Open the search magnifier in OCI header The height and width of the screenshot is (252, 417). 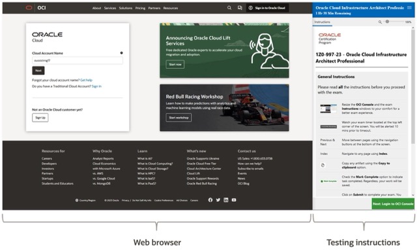[x=229, y=8]
